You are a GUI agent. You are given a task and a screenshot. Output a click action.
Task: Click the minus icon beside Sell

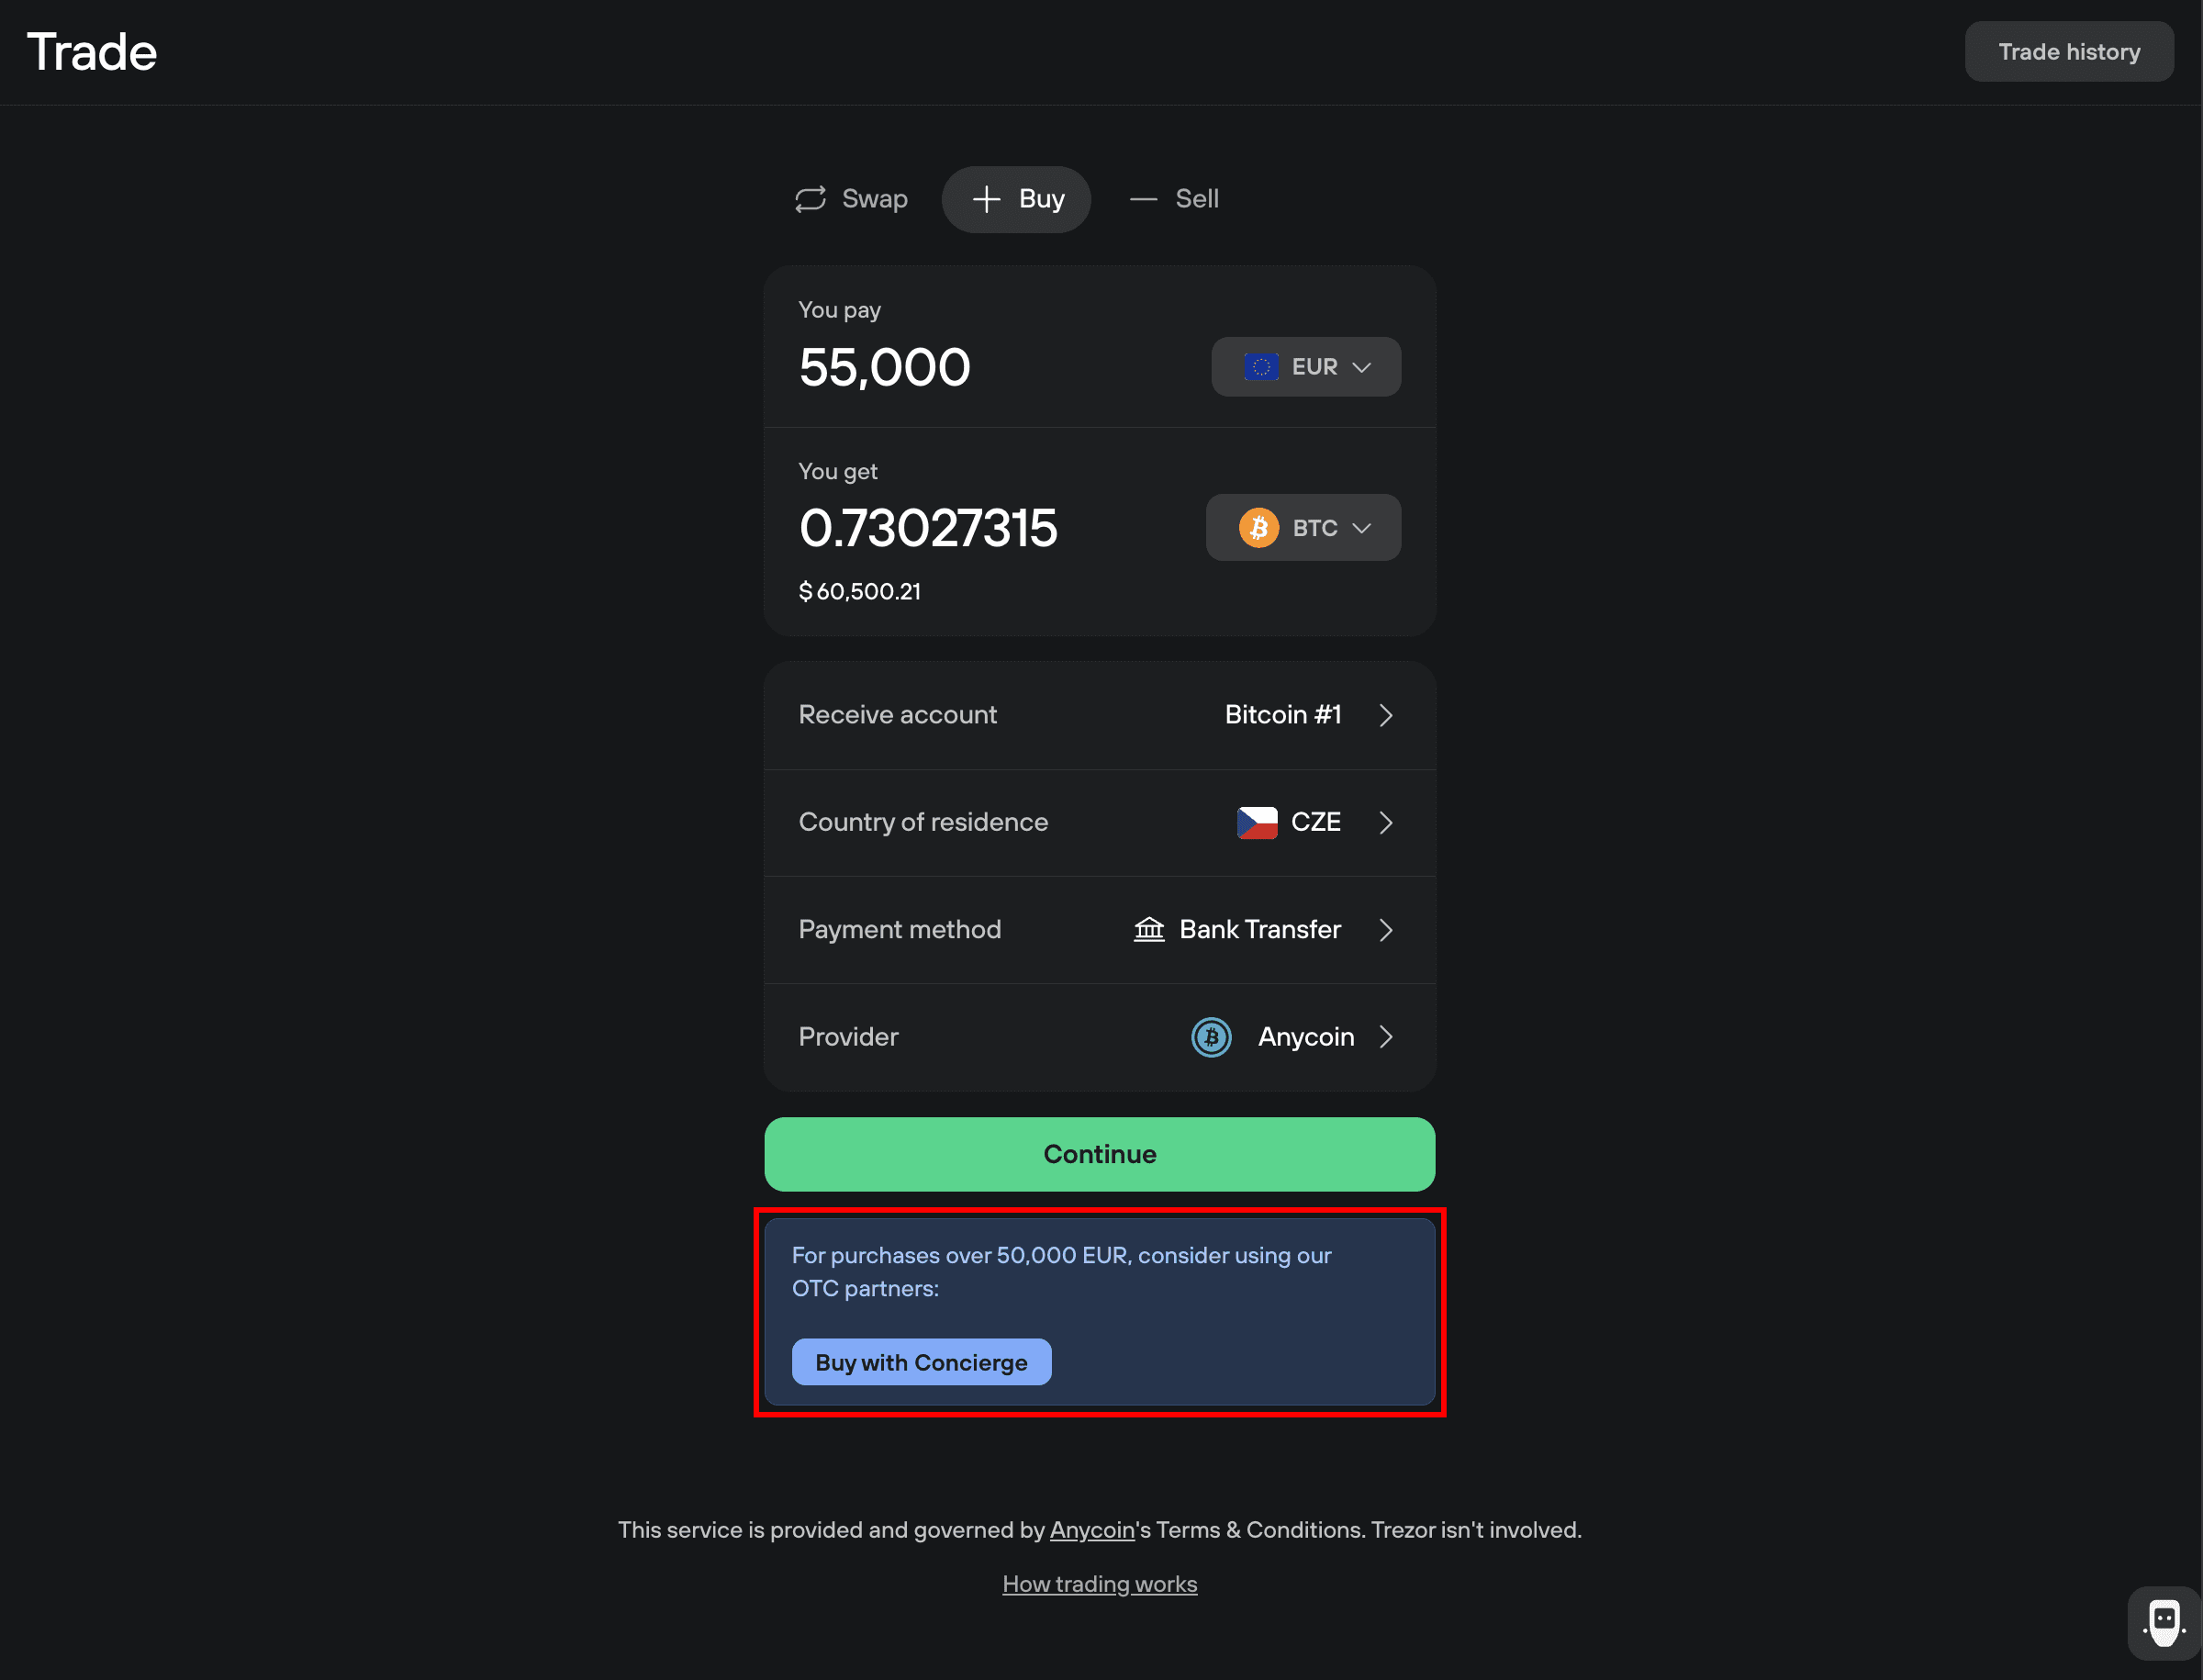(1143, 199)
